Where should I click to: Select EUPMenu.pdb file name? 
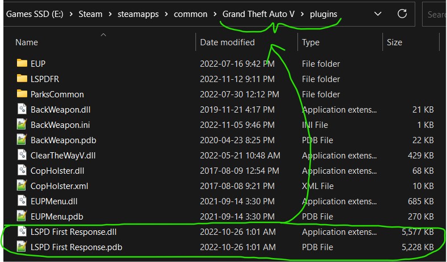point(57,217)
